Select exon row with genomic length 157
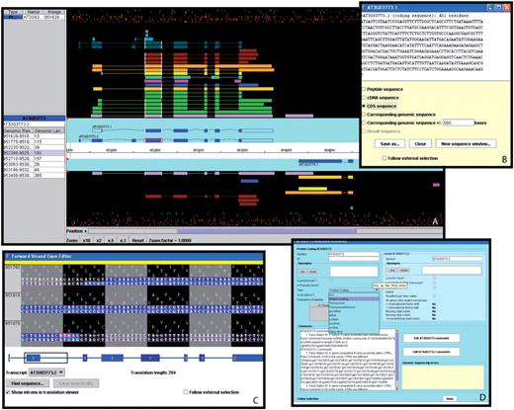Image resolution: width=514 pixels, height=410 pixels. [35, 158]
